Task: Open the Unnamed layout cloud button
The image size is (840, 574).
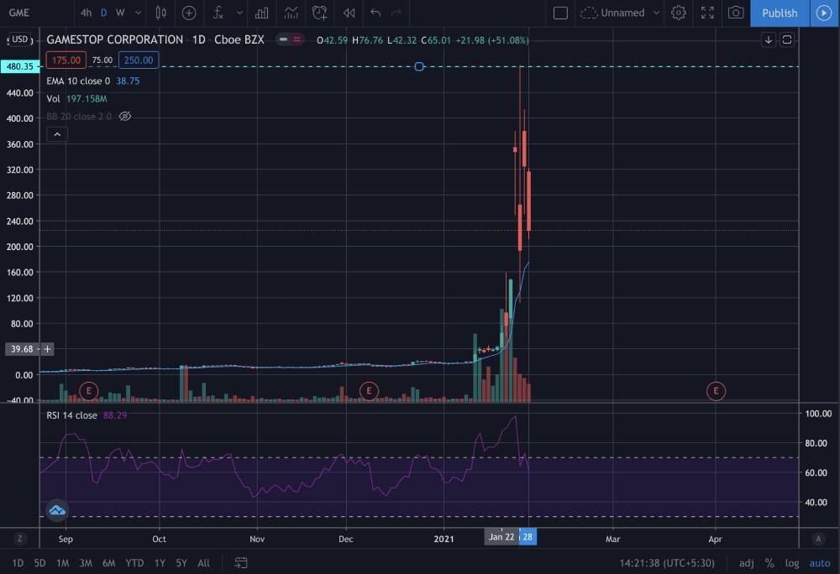Action: click(x=612, y=13)
